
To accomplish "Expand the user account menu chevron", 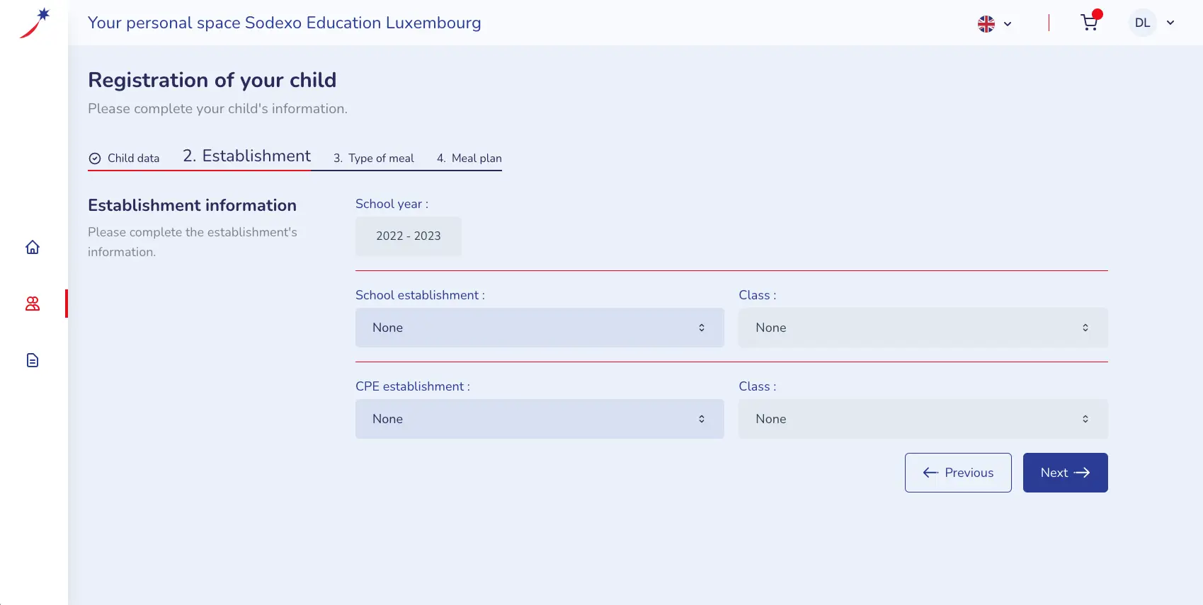I will coord(1170,23).
